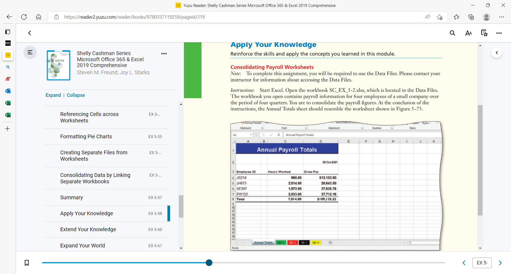Open the Summary section
Screen dimensions: 511x274
107,197
